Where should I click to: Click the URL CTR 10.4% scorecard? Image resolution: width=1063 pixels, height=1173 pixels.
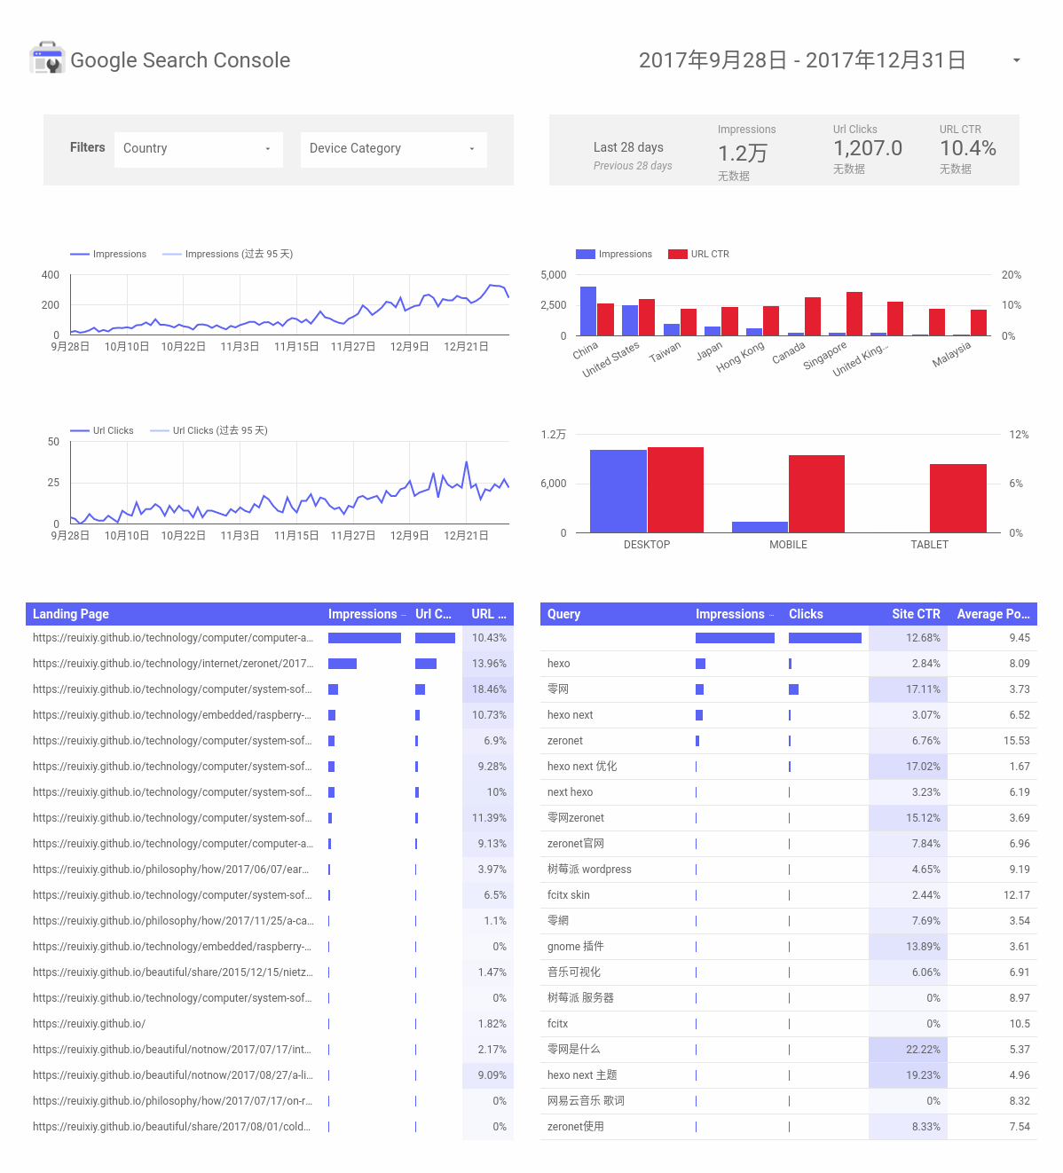point(967,149)
